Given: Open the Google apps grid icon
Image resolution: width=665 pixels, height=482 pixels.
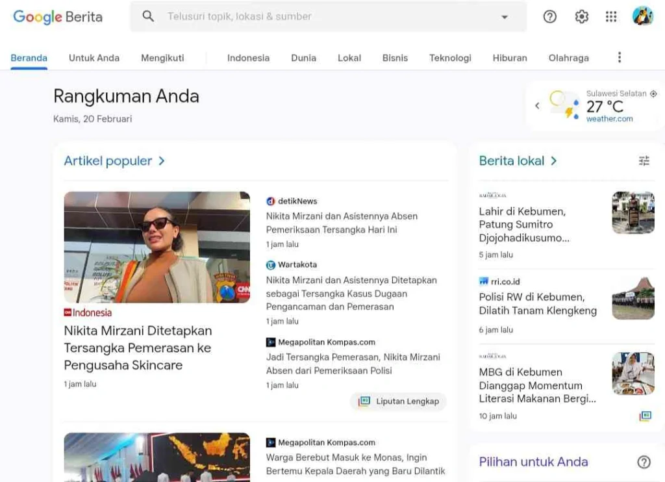Looking at the screenshot, I should tap(611, 16).
